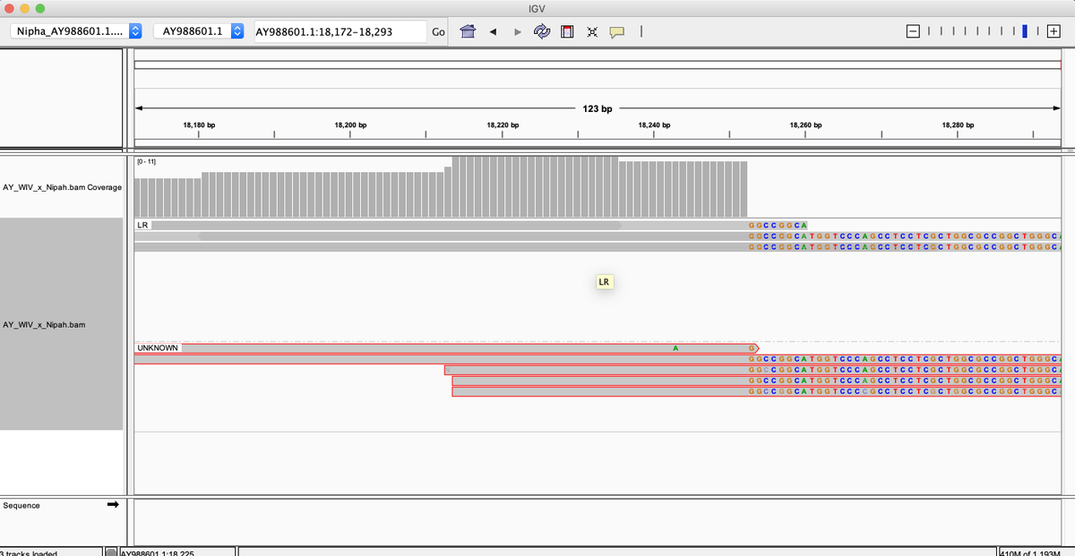Viewport: 1075px width, 556px height.
Task: Select the yellow tooltip popup behavior icon
Action: [x=617, y=30]
